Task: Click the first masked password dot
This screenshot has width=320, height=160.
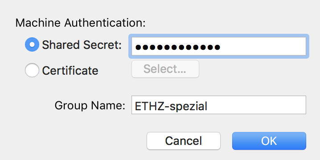Action: [138, 48]
